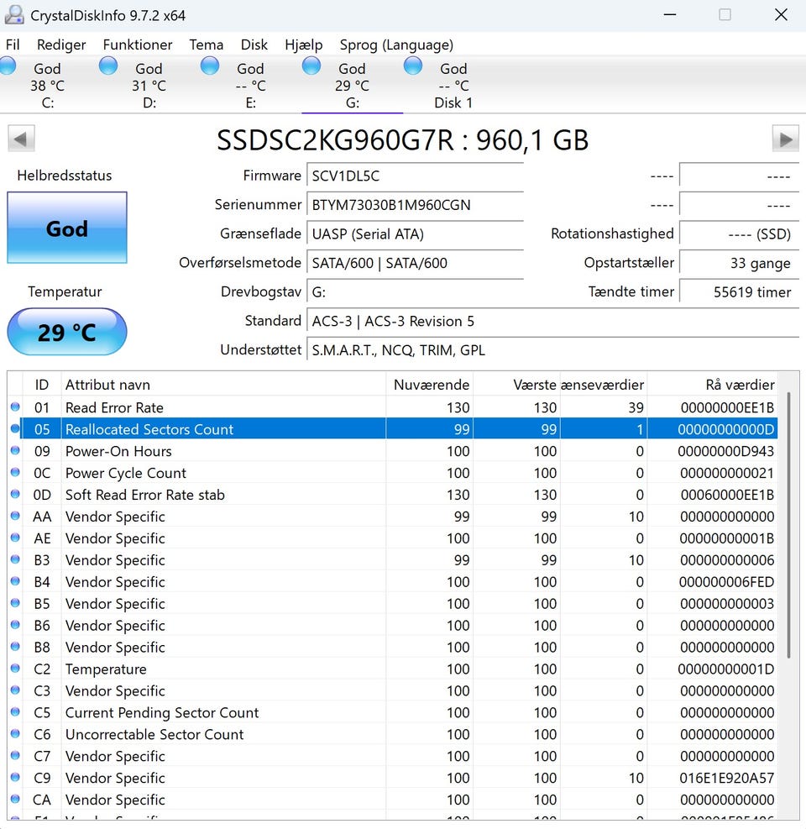Select the Read Error Rate row text

click(x=114, y=407)
